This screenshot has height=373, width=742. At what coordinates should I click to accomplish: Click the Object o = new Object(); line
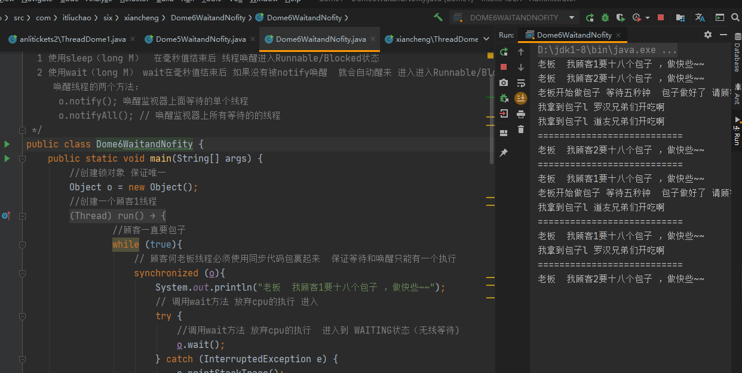133,187
